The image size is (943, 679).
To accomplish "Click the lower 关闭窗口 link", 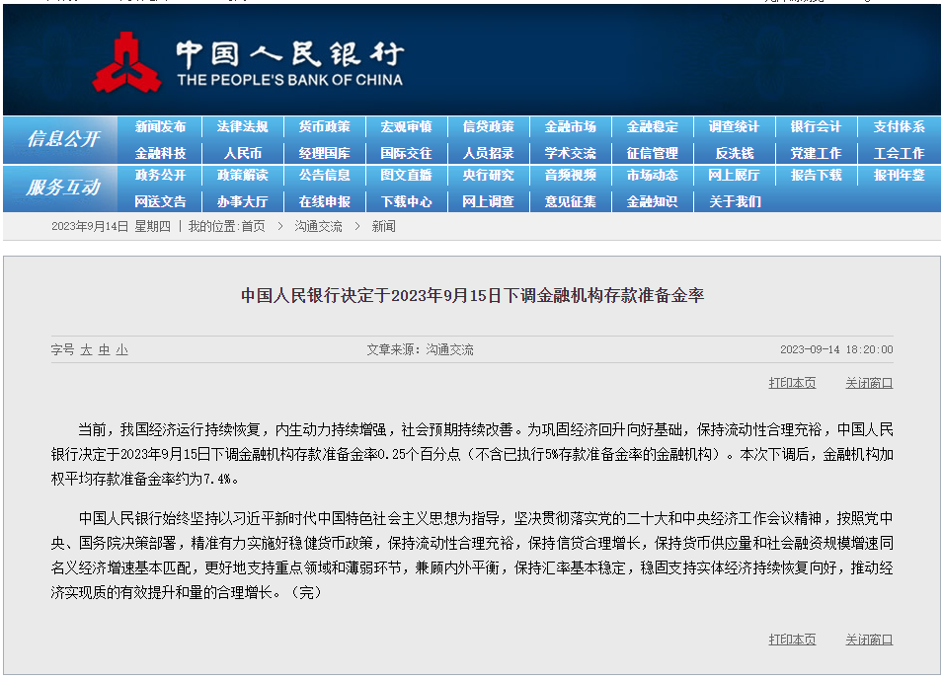I will pyautogui.click(x=869, y=640).
